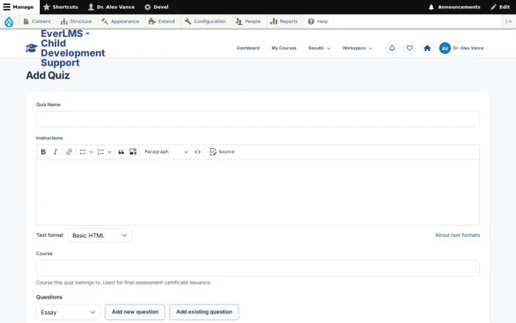
Task: Open the About text formats link
Action: click(458, 235)
